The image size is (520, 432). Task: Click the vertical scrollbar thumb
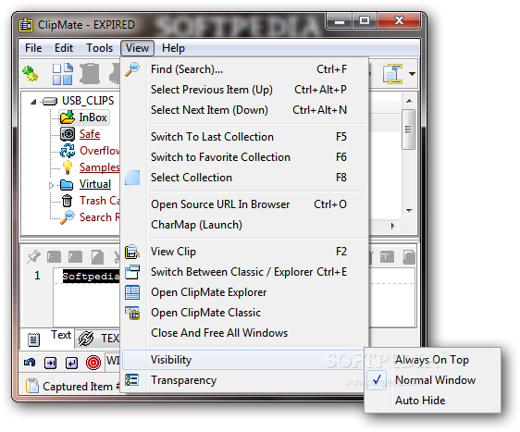click(408, 130)
